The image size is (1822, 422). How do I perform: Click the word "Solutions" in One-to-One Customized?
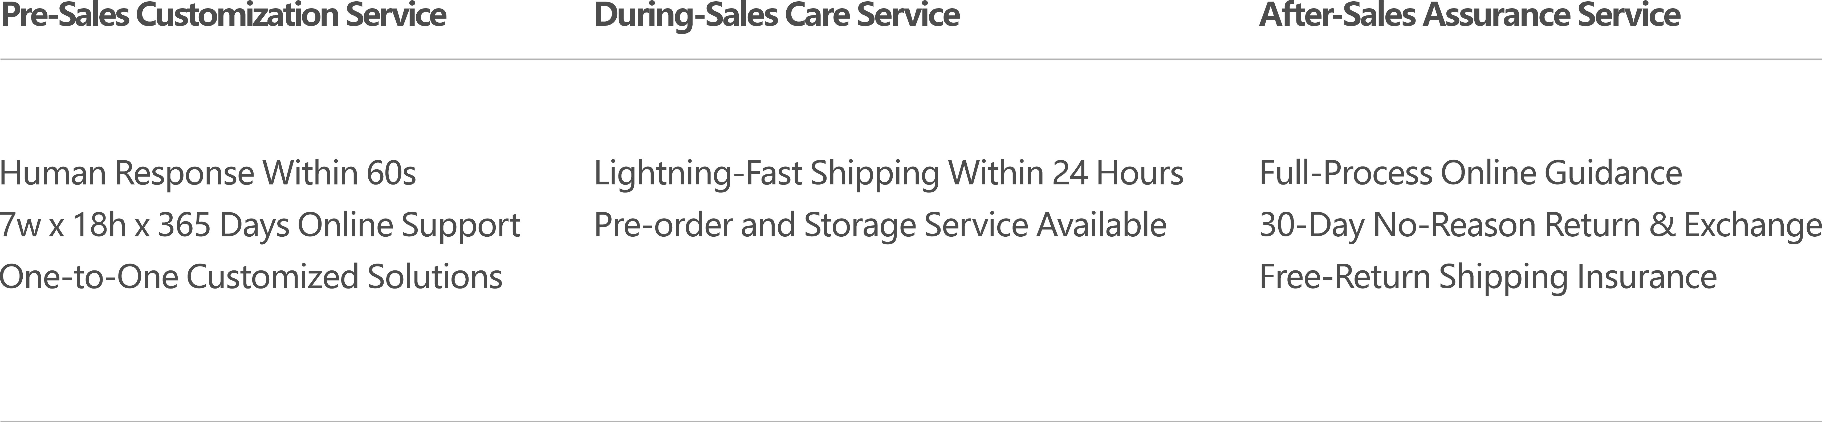click(434, 277)
